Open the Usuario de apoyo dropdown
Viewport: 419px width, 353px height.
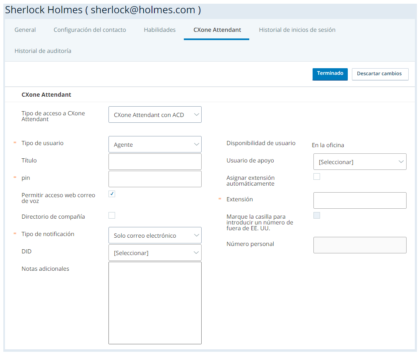tap(360, 162)
